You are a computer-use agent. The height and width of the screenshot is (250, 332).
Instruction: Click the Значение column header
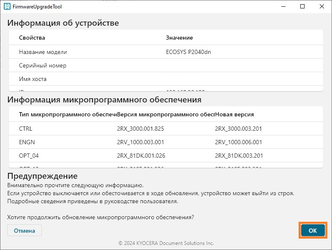point(180,38)
